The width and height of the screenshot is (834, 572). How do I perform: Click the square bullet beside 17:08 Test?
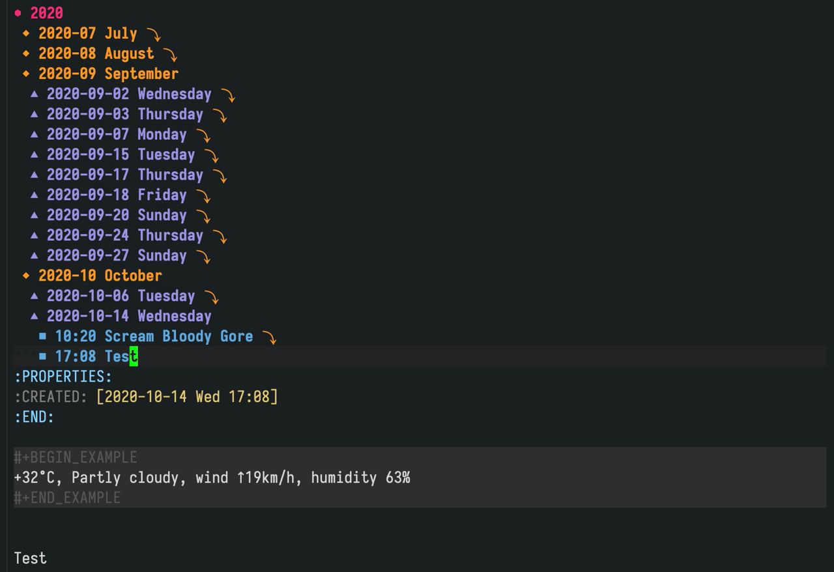43,356
